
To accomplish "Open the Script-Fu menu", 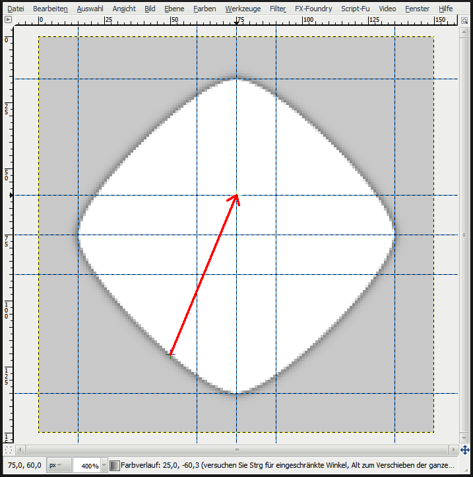I will click(356, 9).
